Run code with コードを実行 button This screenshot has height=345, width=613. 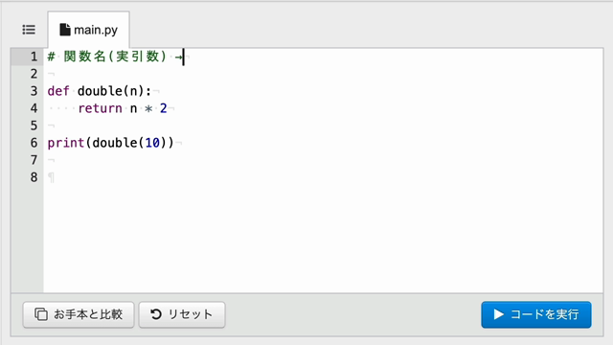(536, 314)
